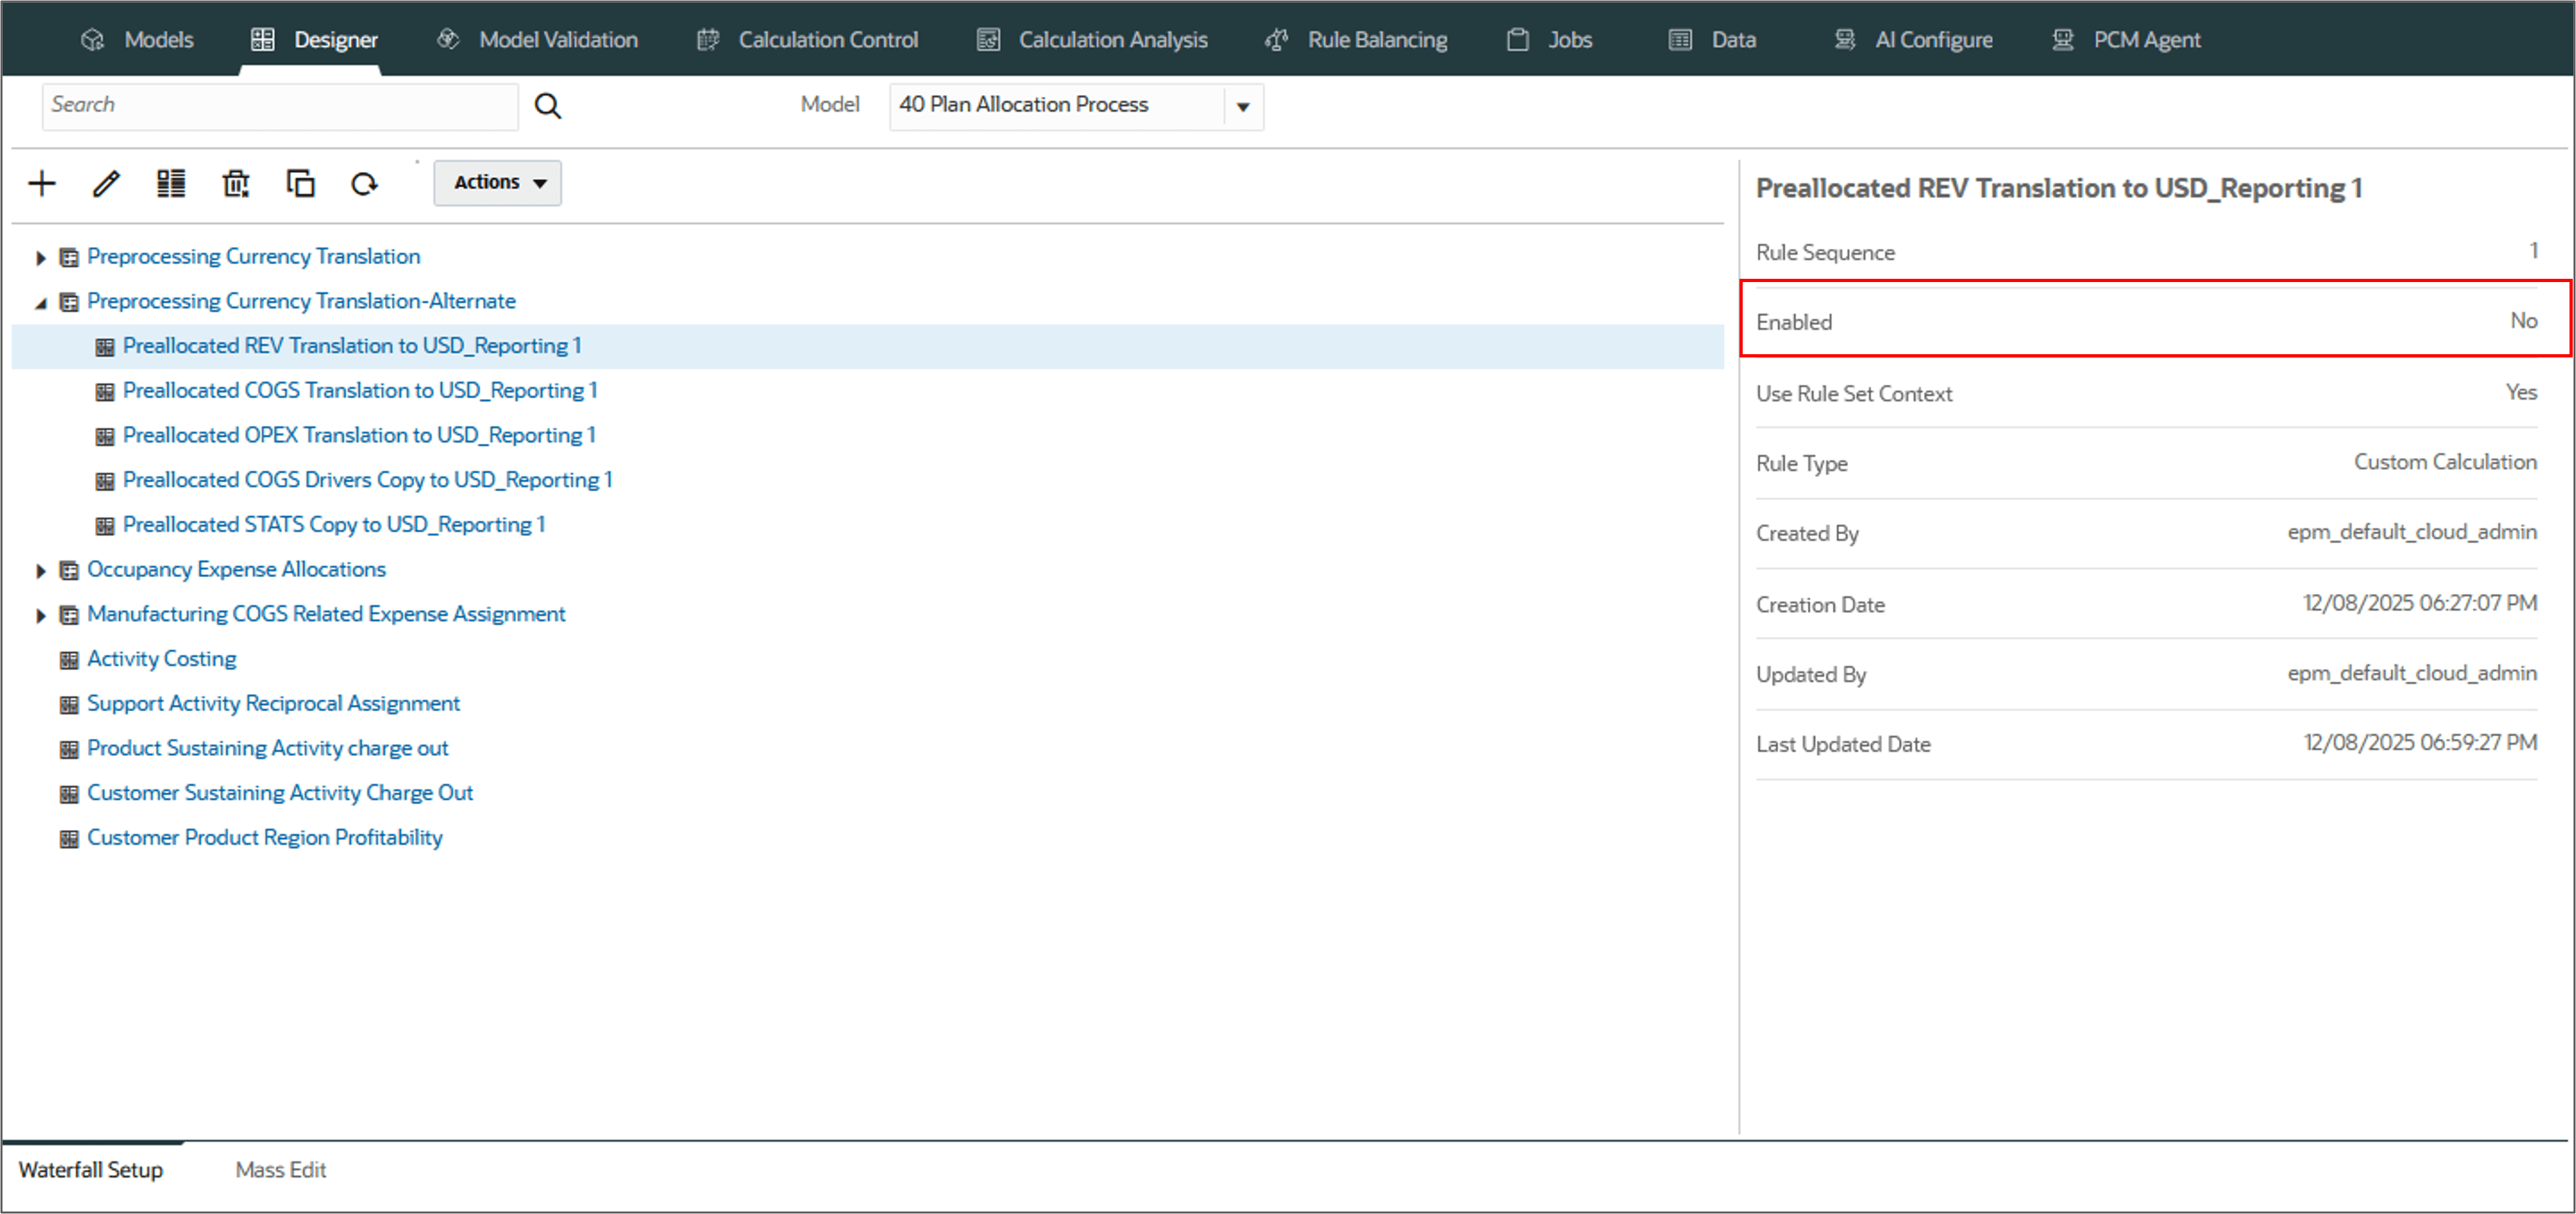Image resolution: width=2576 pixels, height=1214 pixels.
Task: Click the Delete trash icon in toolbar
Action: pyautogui.click(x=236, y=183)
